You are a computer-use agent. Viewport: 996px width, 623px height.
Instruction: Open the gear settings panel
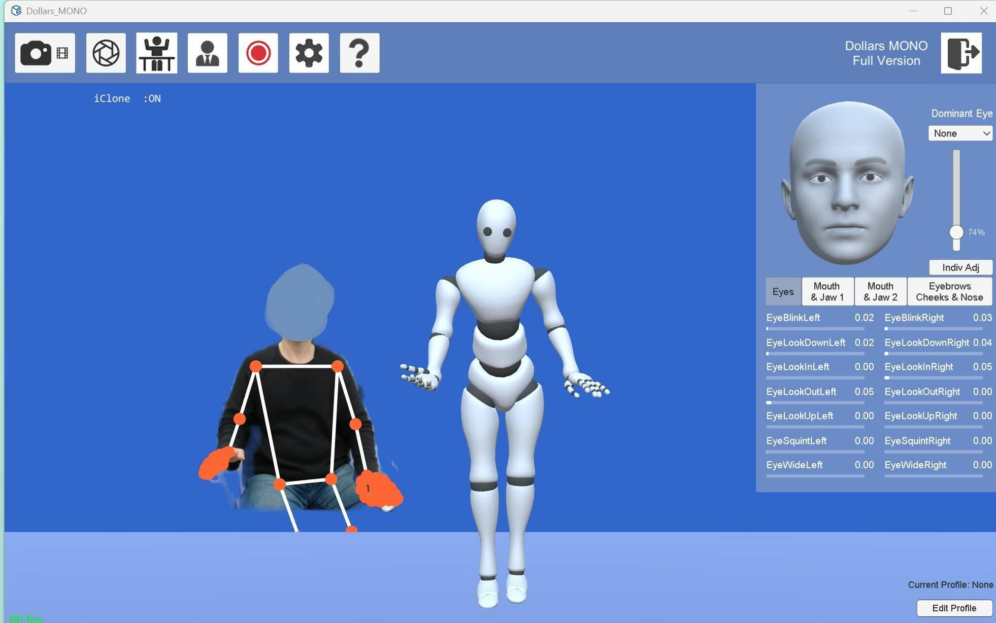click(309, 53)
